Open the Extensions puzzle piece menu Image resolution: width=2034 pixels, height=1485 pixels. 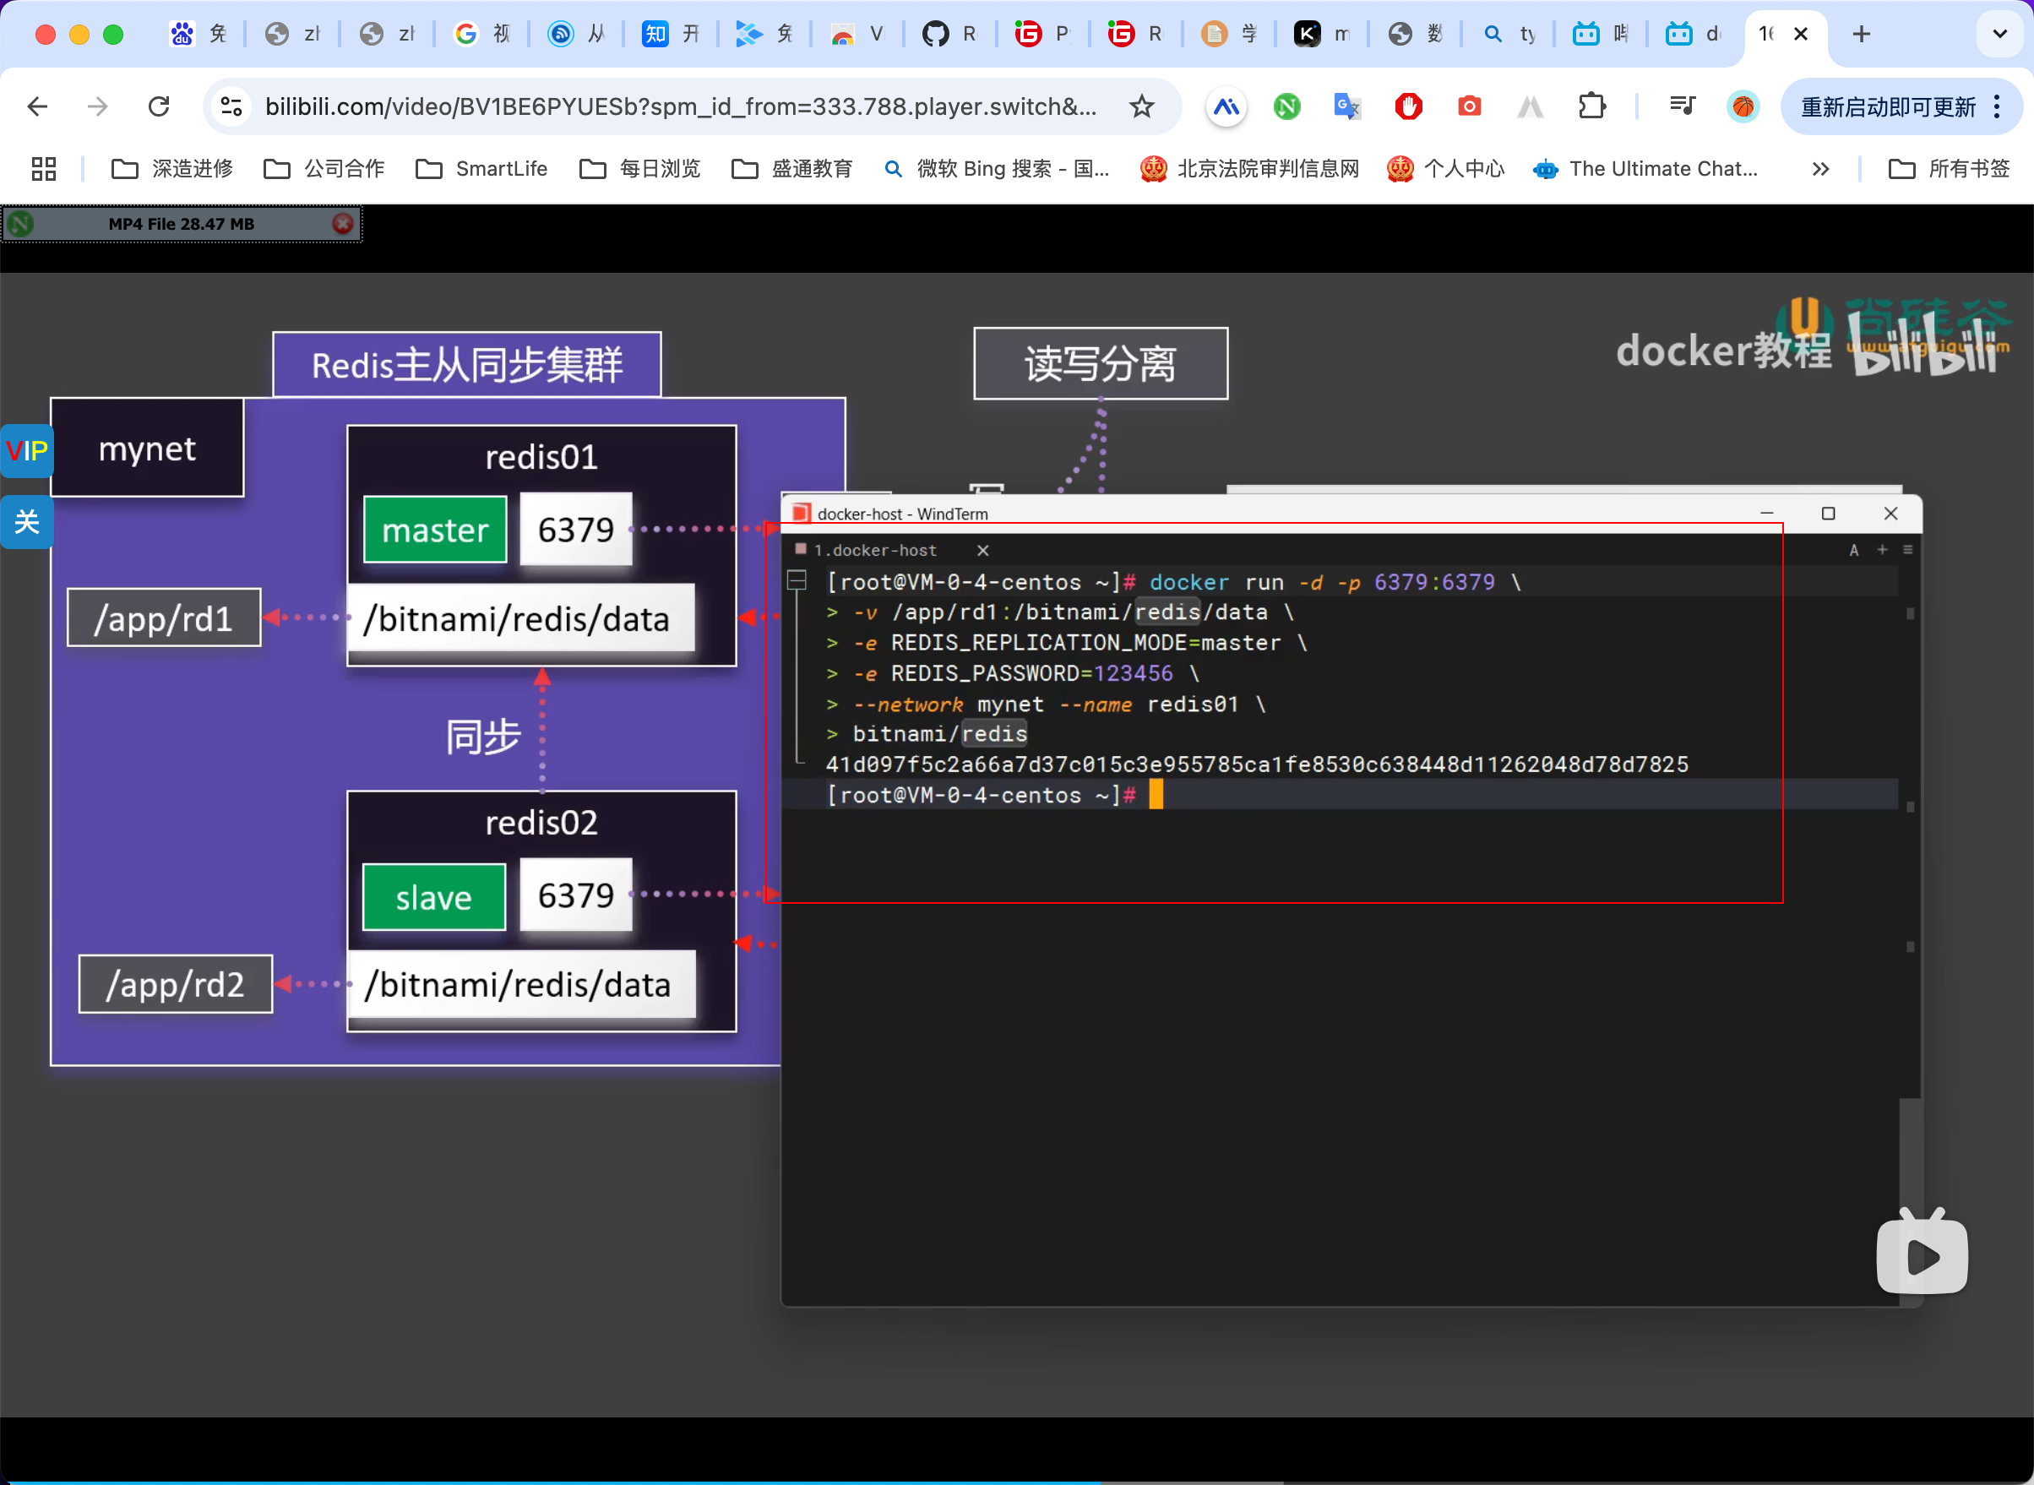click(x=1591, y=107)
